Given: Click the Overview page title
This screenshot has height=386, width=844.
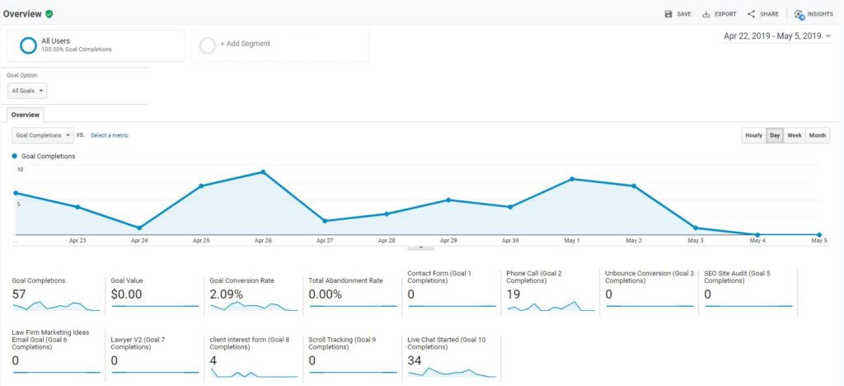Looking at the screenshot, I should pos(22,14).
